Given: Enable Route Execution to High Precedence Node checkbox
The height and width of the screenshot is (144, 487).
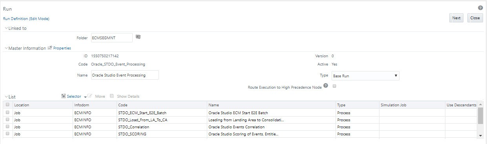Looking at the screenshot, I should tap(334, 86).
